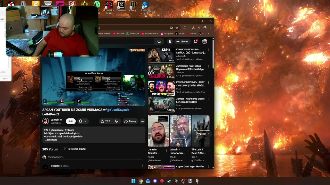Open Jahrein channel avatar
The width and height of the screenshot is (330, 185).
pos(45,121)
